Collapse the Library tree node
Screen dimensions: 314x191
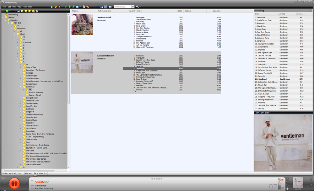(3, 17)
